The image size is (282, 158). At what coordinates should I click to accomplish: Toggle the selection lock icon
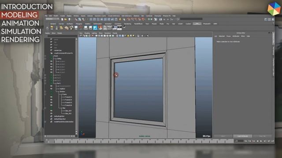[120, 19]
